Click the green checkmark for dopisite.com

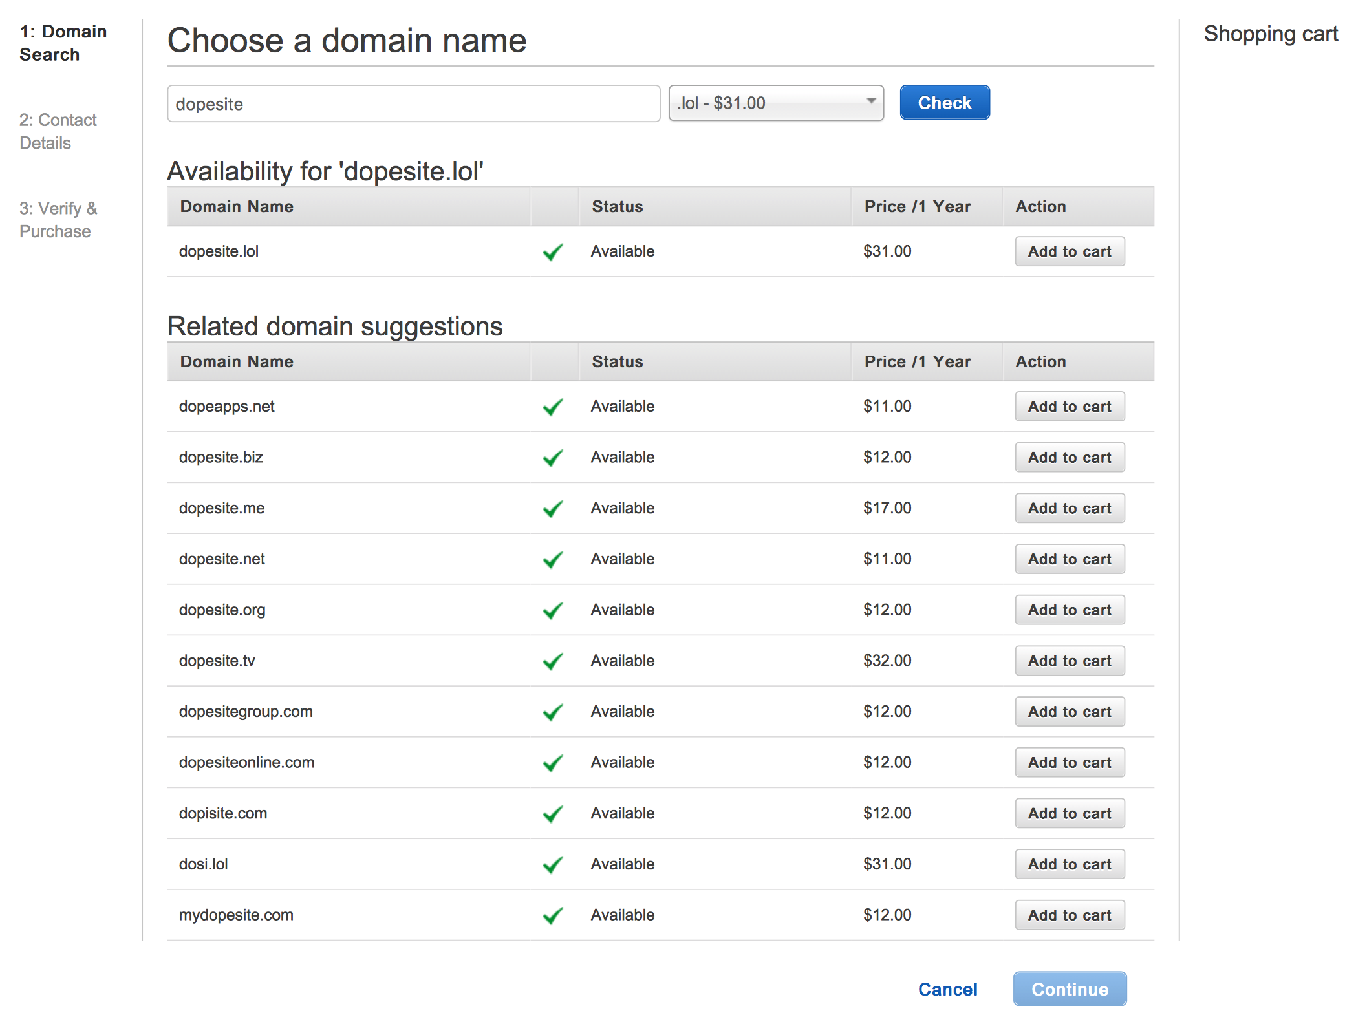pyautogui.click(x=553, y=814)
